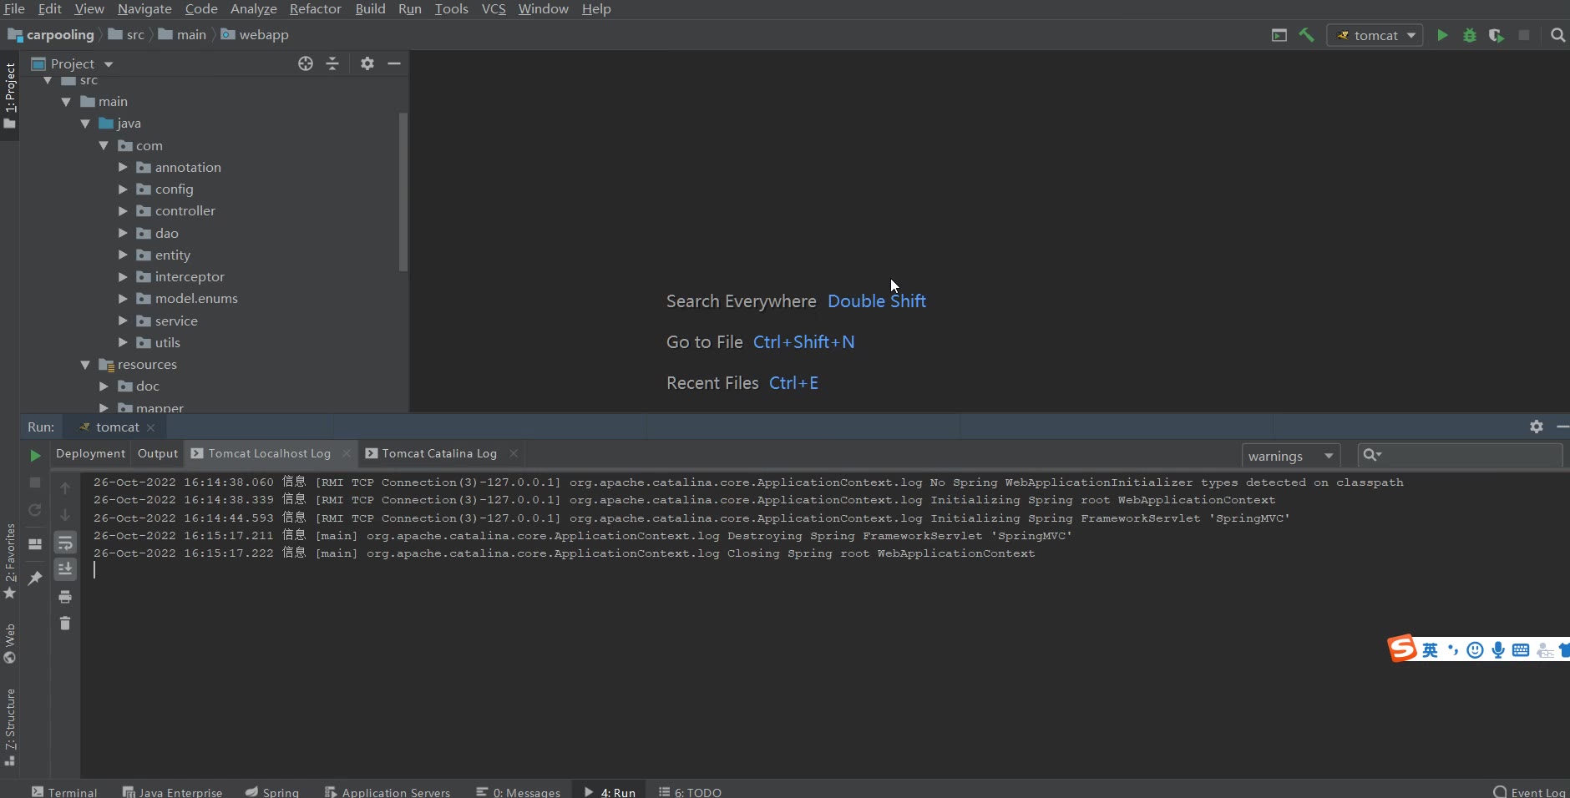1570x798 pixels.
Task: Open the tomcat run configuration dropdown
Action: point(1375,35)
